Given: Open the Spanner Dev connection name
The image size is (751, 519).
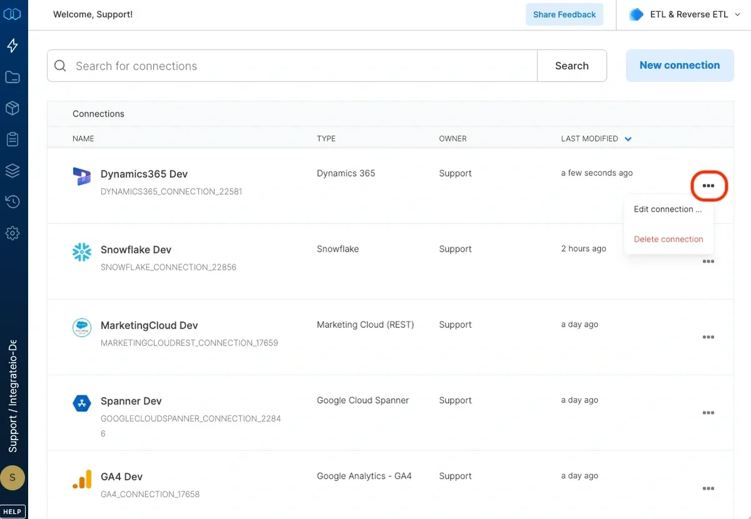Looking at the screenshot, I should [x=131, y=401].
